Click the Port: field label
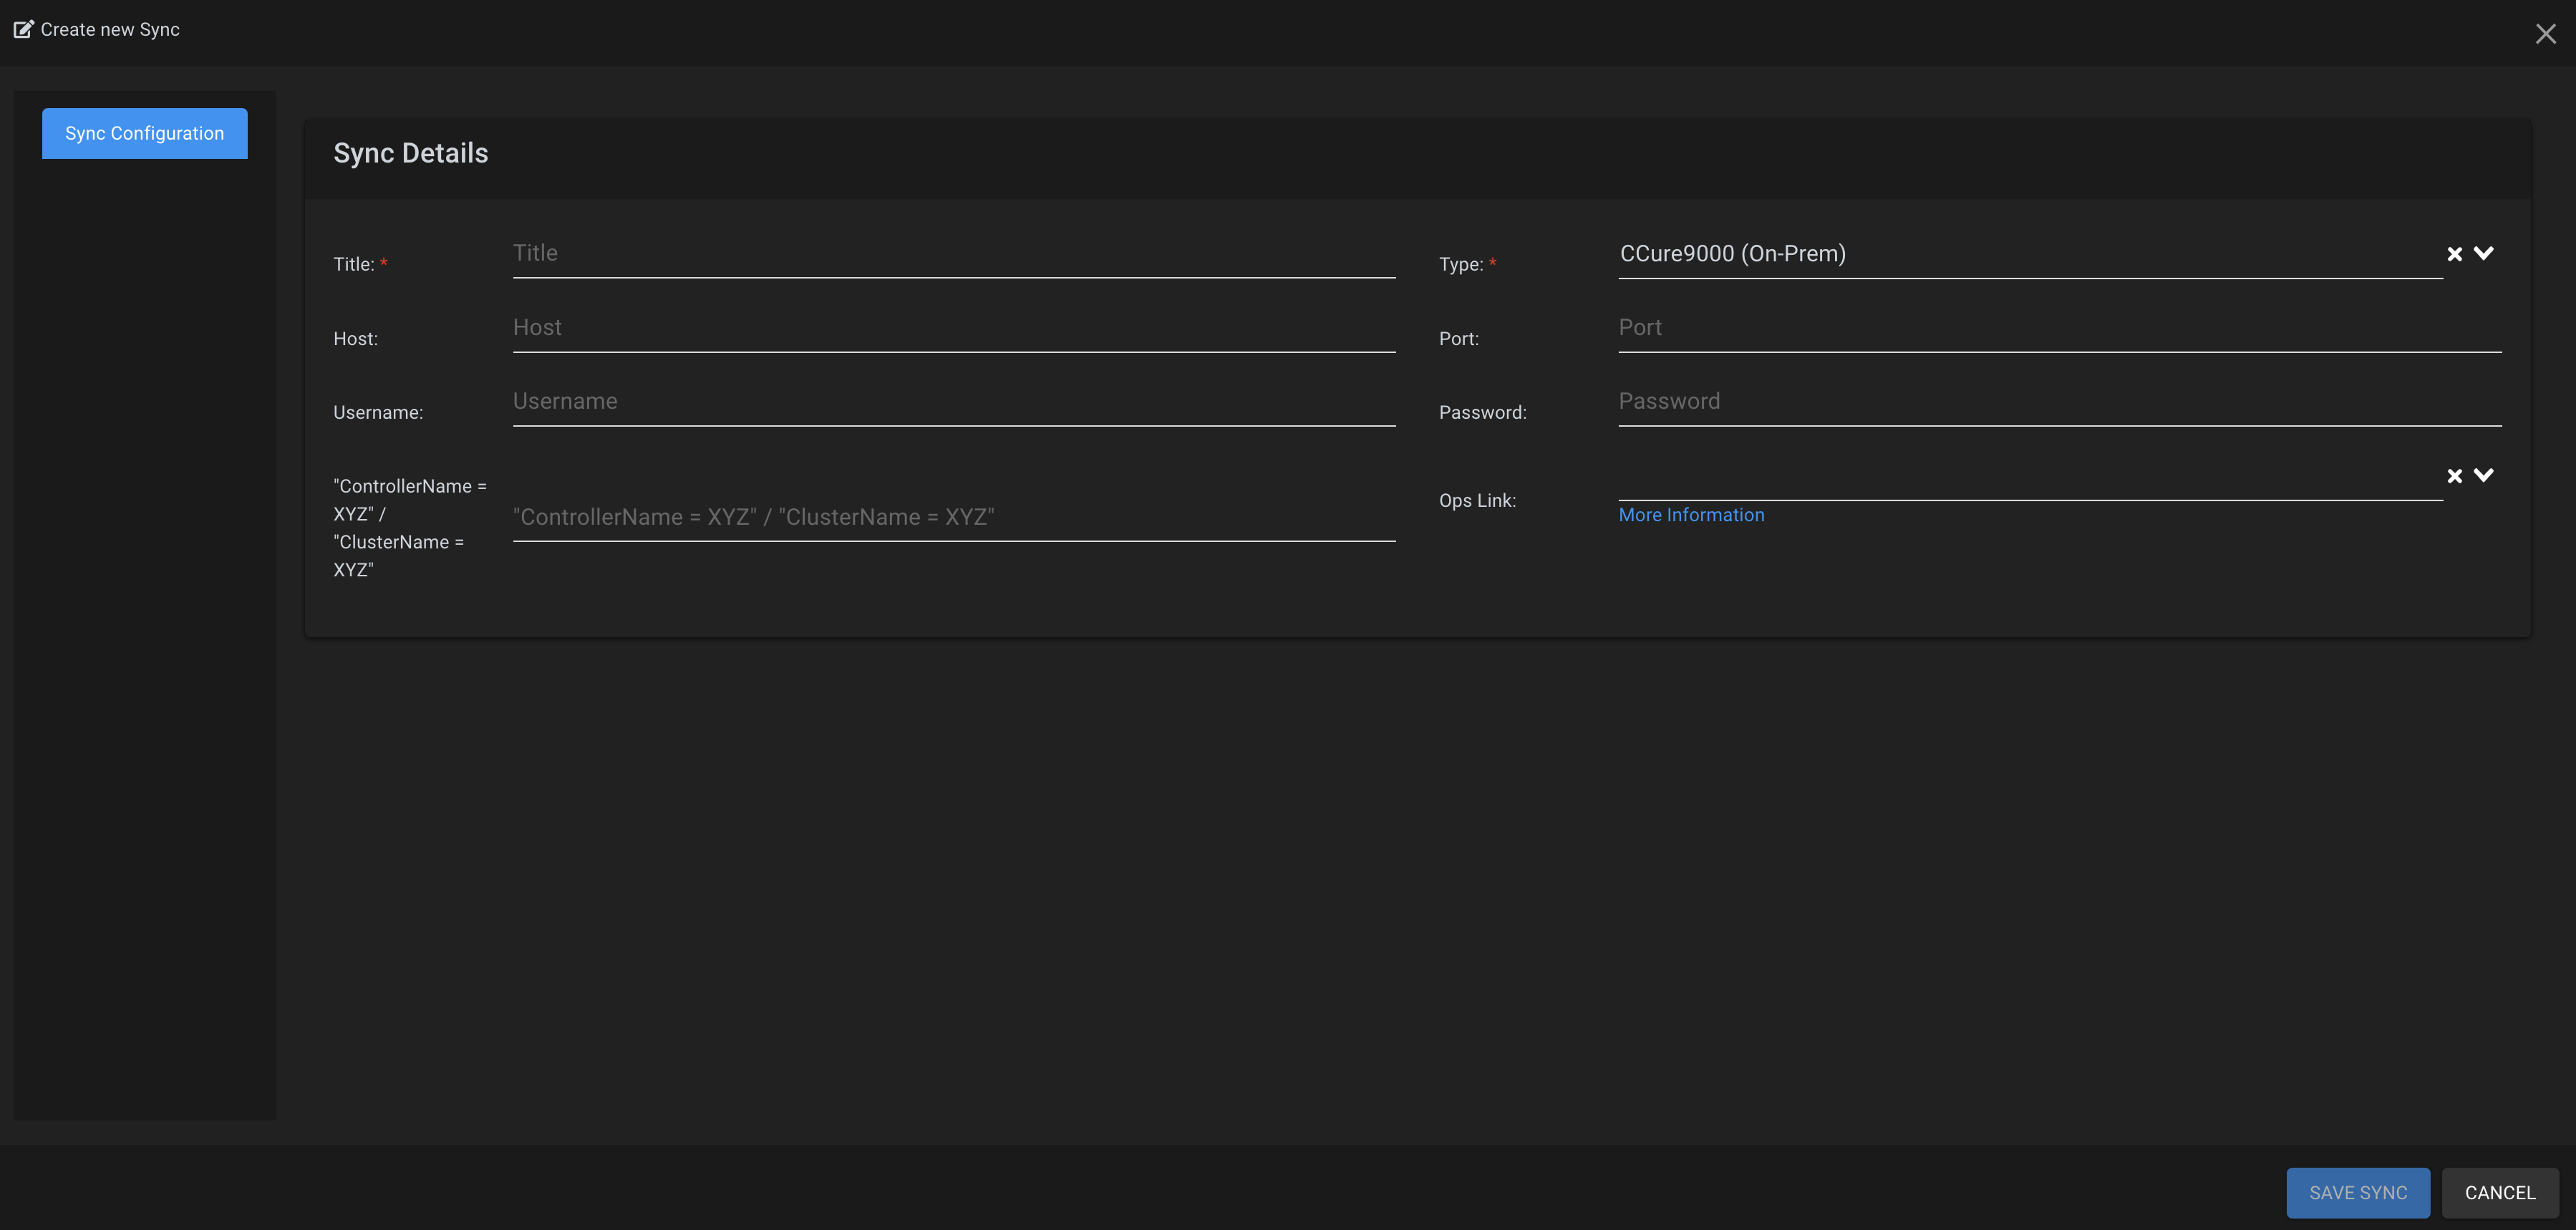 [x=1458, y=338]
